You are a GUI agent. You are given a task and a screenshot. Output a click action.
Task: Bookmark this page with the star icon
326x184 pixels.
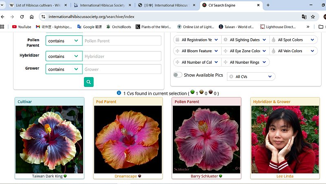[x=313, y=17]
